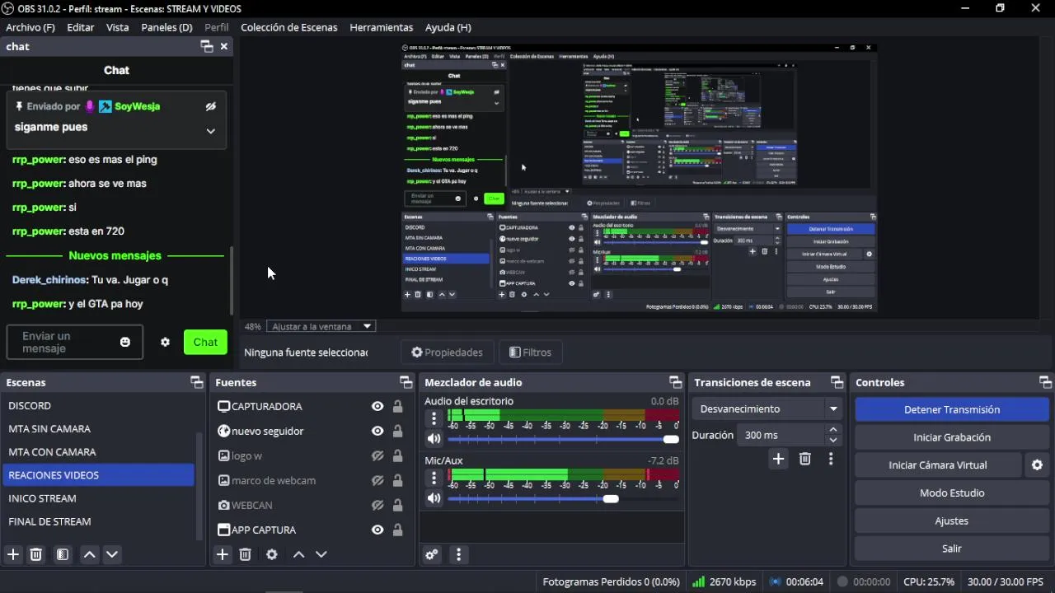
Task: Open Ajustes button in Controles
Action: point(952,521)
